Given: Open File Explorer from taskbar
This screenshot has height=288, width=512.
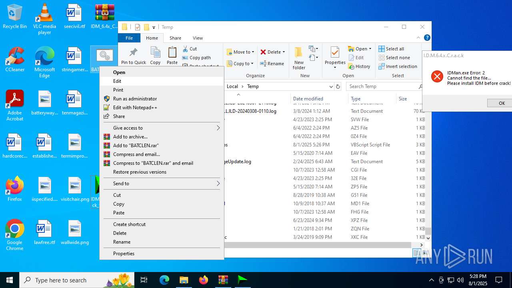Looking at the screenshot, I should 184,280.
